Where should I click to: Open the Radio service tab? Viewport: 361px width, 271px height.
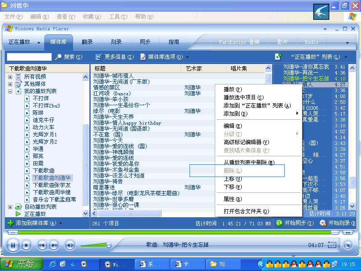(x=311, y=42)
